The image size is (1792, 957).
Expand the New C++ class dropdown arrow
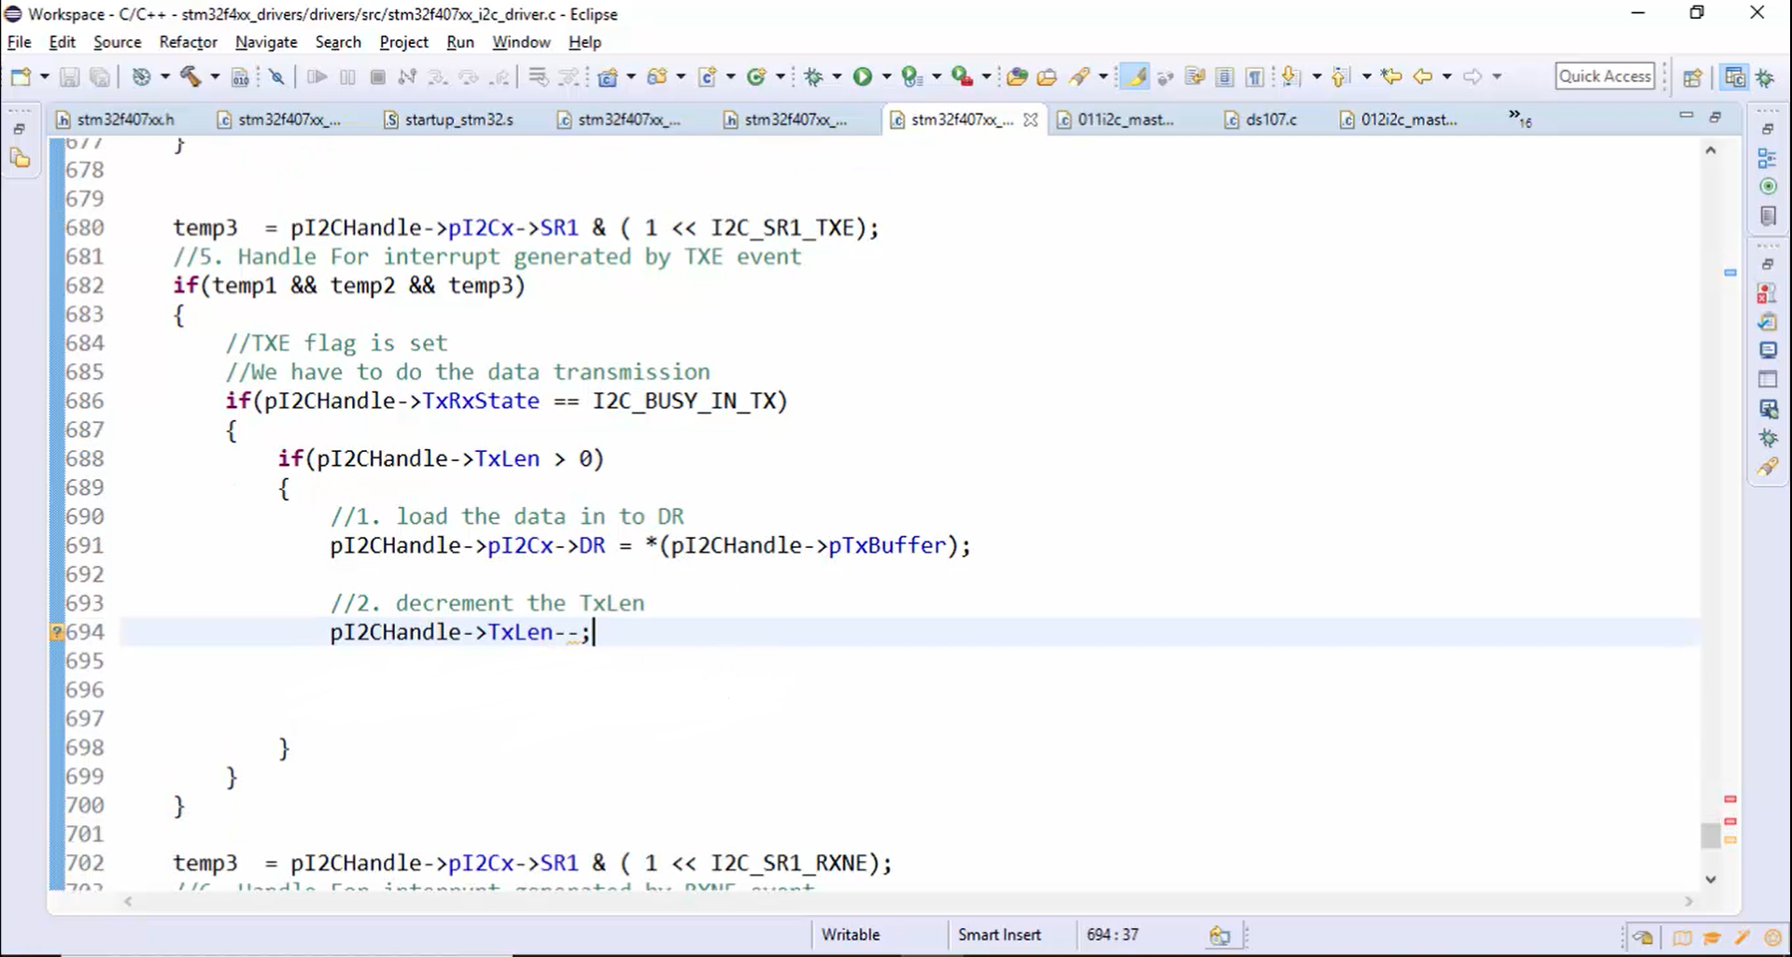(x=780, y=77)
